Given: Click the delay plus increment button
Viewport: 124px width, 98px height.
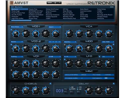Looking at the screenshot, I should coord(66,90).
